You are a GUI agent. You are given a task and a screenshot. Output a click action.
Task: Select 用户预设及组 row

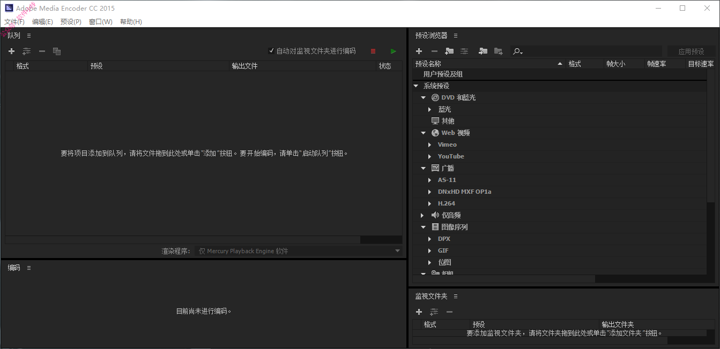[560, 74]
